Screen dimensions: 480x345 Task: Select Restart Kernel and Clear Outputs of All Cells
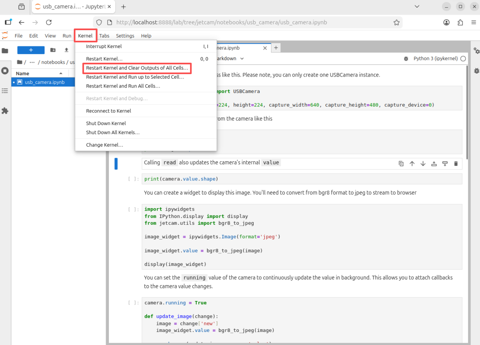point(137,68)
